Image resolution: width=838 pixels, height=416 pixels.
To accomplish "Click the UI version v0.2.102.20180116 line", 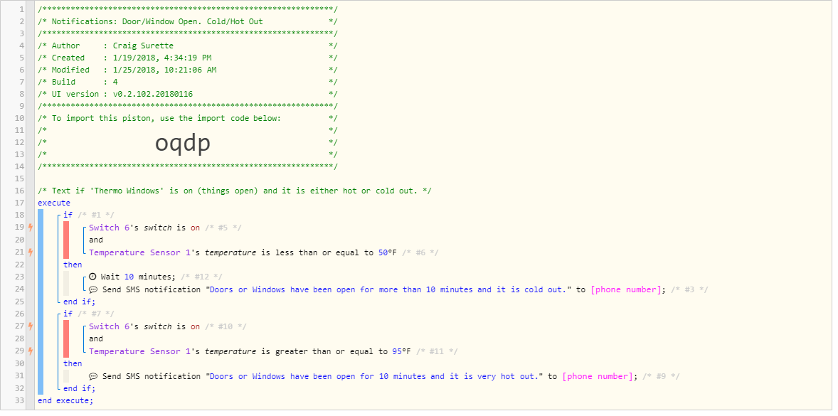I will pos(188,94).
